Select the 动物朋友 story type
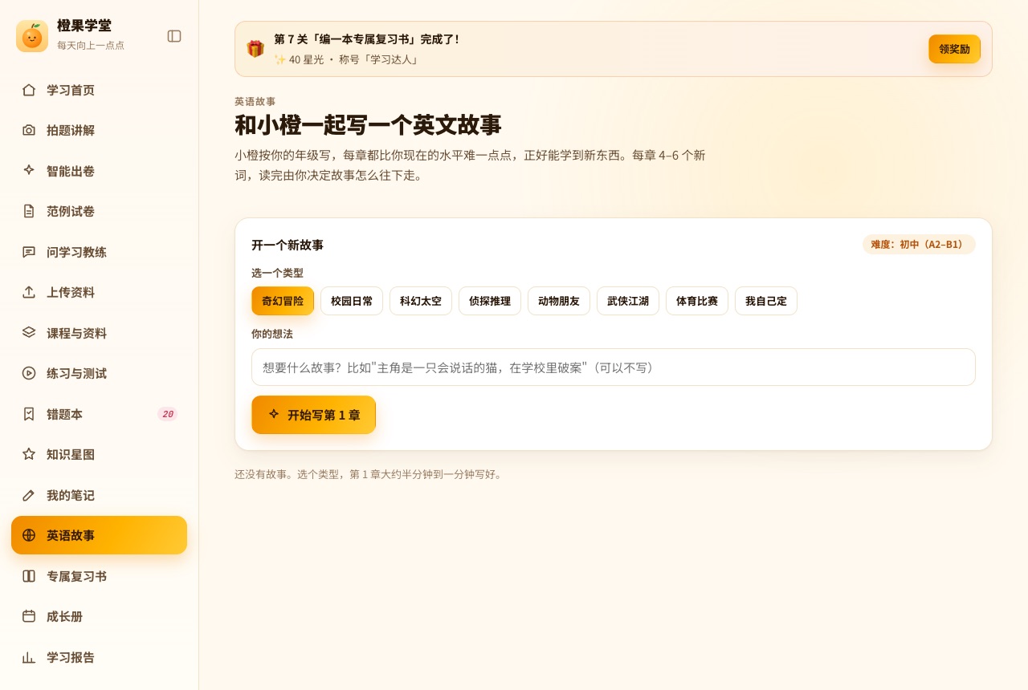Image resolution: width=1028 pixels, height=690 pixels. [559, 301]
